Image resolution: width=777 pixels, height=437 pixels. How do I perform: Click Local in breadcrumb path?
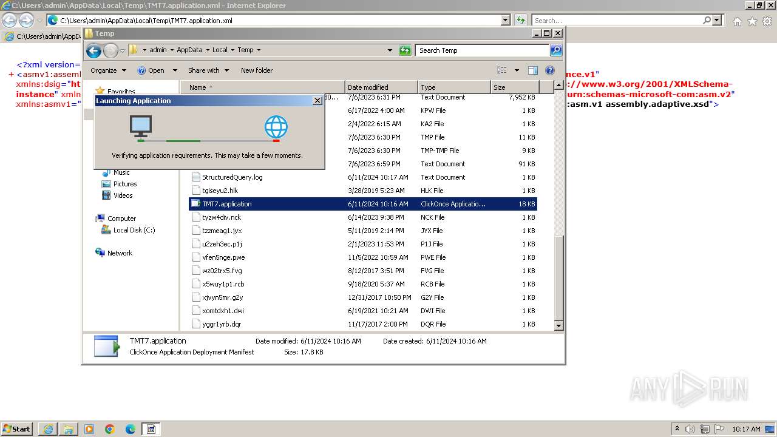pos(220,50)
